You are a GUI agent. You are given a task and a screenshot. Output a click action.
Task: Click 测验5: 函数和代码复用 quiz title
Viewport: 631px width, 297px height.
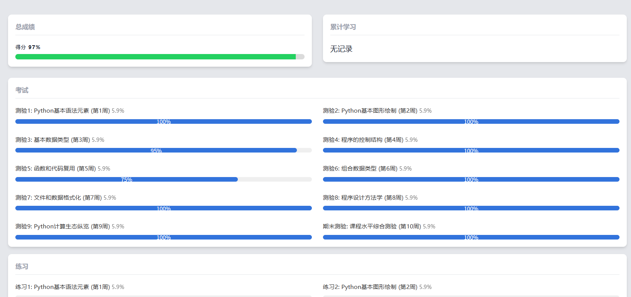[56, 169]
